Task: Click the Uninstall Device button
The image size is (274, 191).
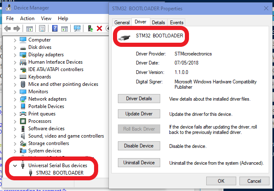Action: (139, 163)
